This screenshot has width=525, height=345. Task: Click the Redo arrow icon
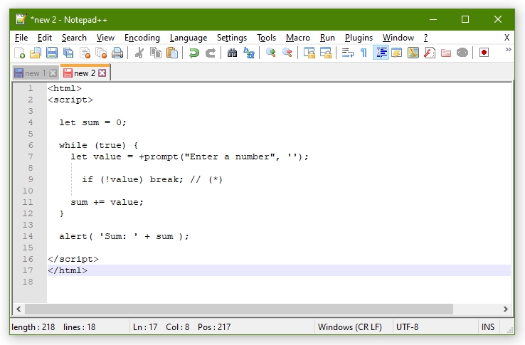[211, 53]
